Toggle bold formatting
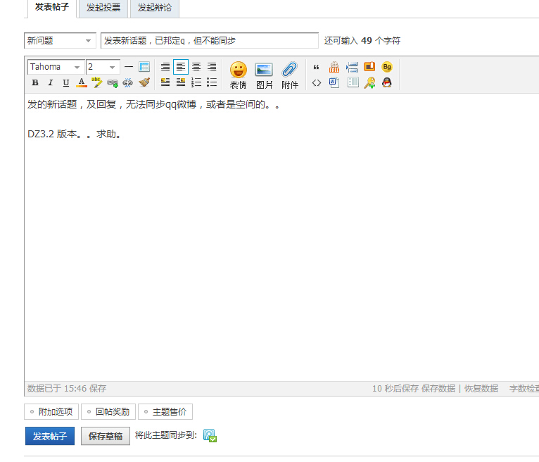Image resolution: width=539 pixels, height=462 pixels. 35,82
